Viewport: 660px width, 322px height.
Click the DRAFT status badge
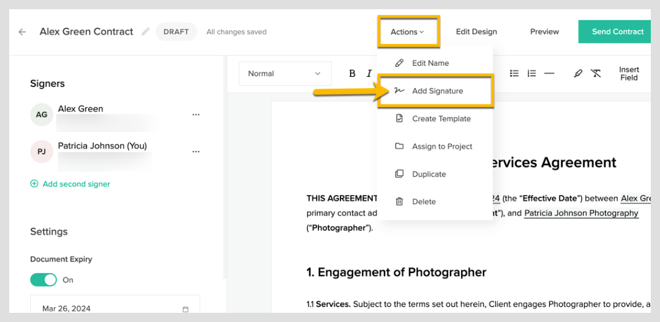click(176, 32)
